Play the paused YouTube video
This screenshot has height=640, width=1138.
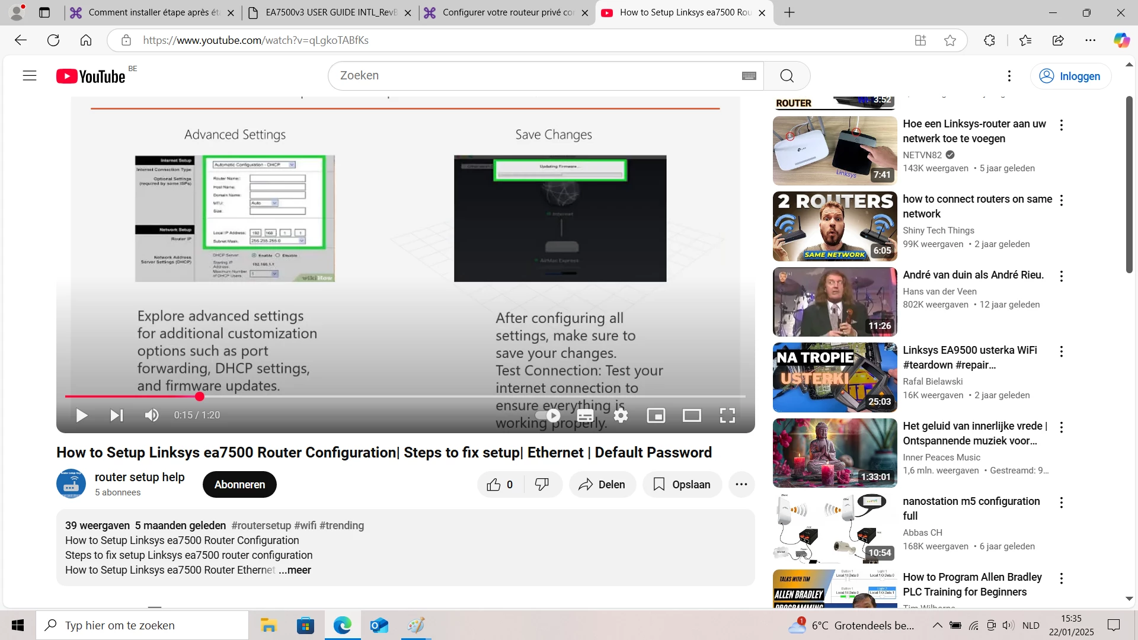point(82,415)
